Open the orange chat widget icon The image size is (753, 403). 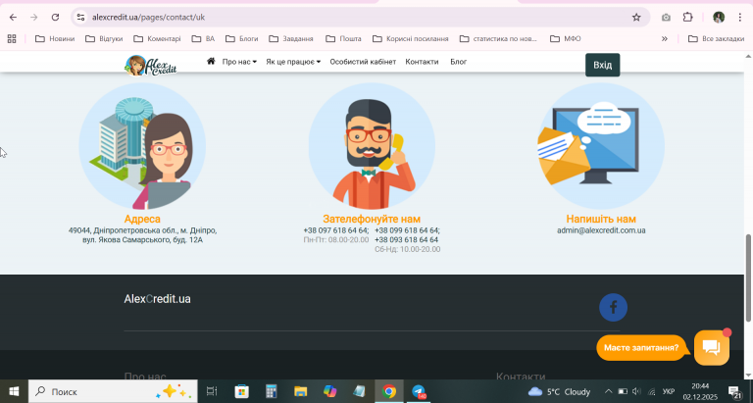coord(712,348)
